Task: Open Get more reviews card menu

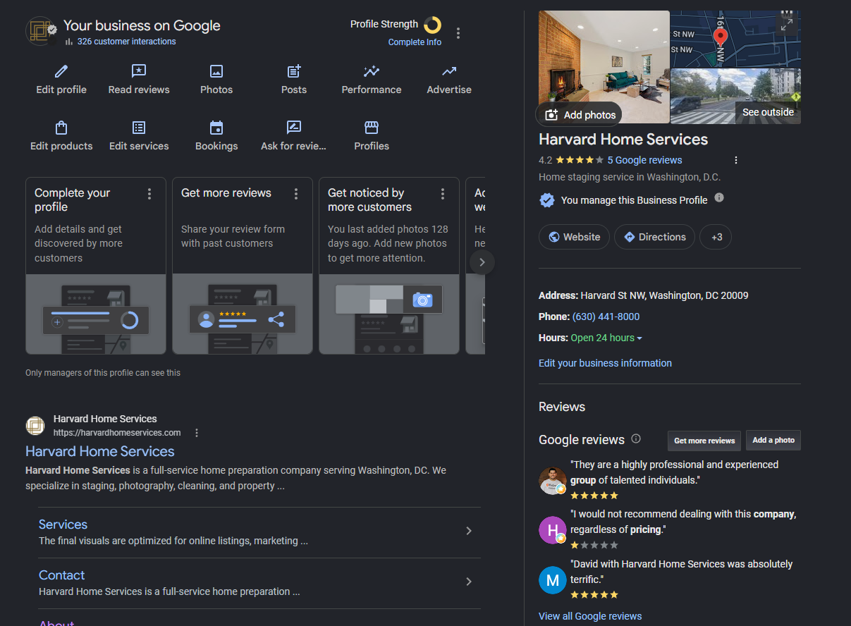Action: (x=296, y=194)
